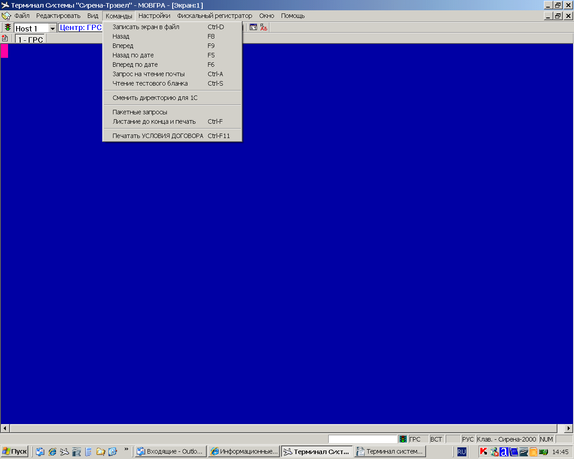Choose Назад from Команды menu
This screenshot has height=459, width=574.
pos(173,36)
